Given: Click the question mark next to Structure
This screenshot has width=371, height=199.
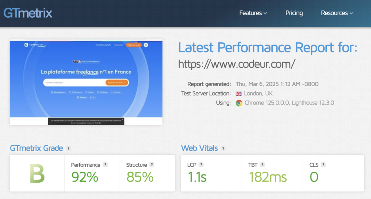Looking at the screenshot, I should pos(152,165).
